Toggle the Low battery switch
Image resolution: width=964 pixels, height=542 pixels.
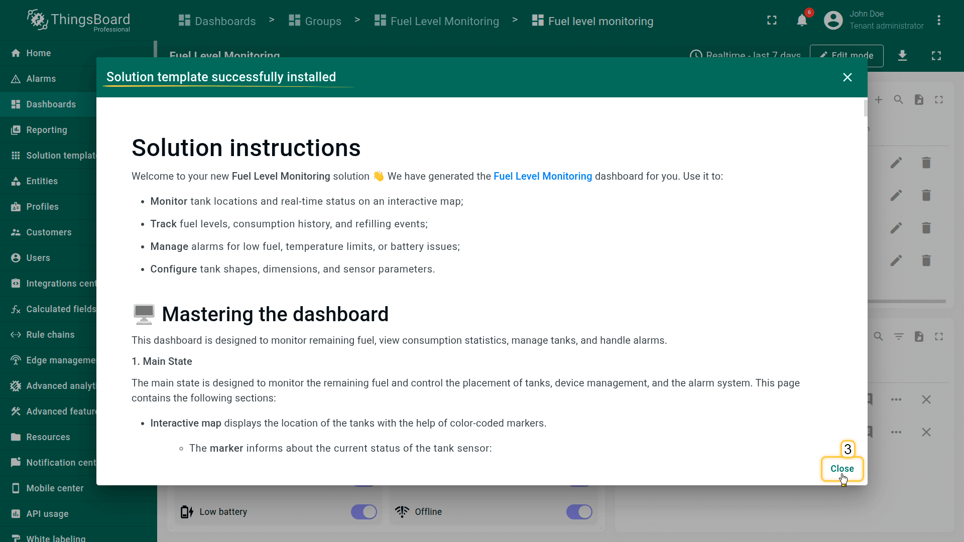point(364,512)
